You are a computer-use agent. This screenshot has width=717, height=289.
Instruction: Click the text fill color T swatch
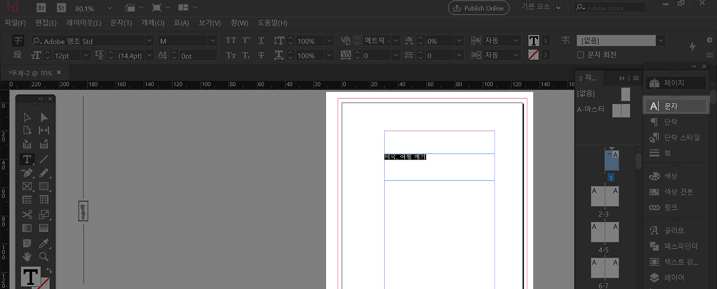click(x=534, y=41)
